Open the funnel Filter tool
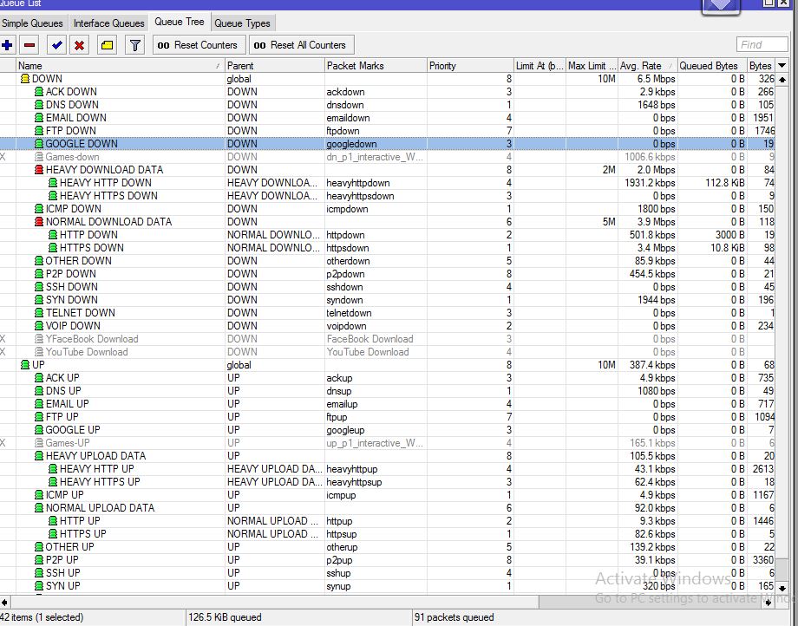798x626 pixels. [134, 45]
